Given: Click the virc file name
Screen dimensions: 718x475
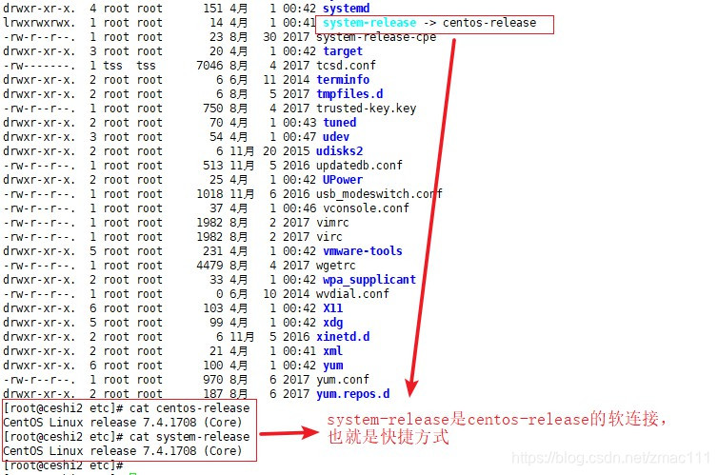Looking at the screenshot, I should pyautogui.click(x=329, y=237).
